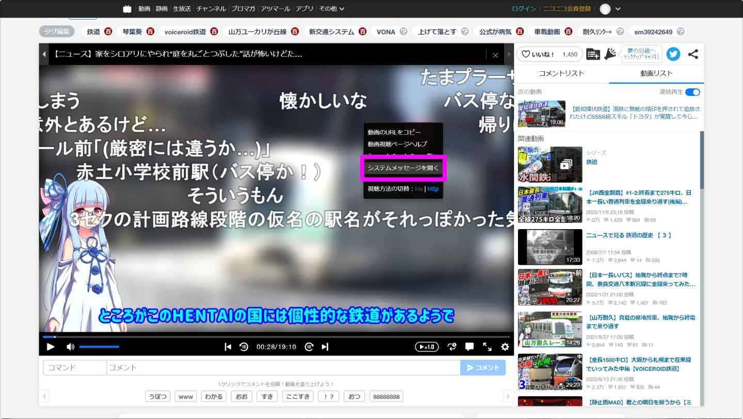This screenshot has height=419, width=743.
Task: Share video on Twitter icon
Action: (673, 54)
